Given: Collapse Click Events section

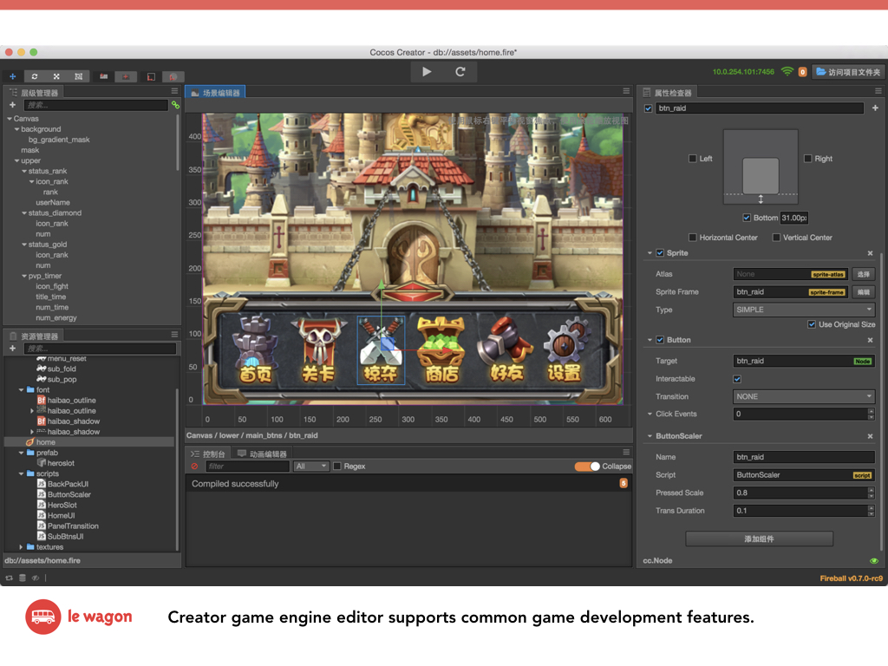Looking at the screenshot, I should tap(650, 414).
